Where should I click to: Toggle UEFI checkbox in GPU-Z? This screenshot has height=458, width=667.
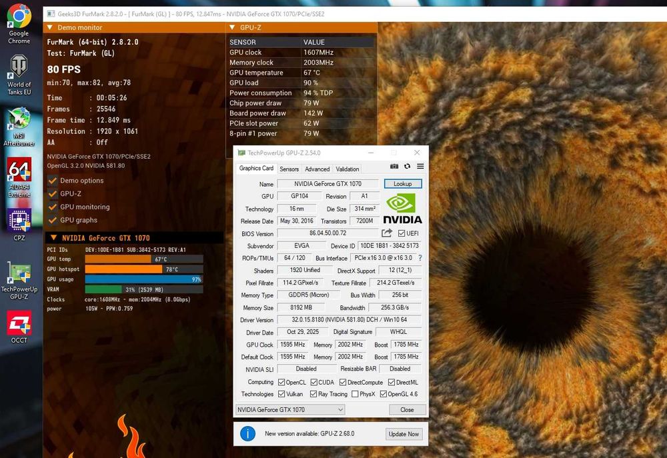click(401, 233)
